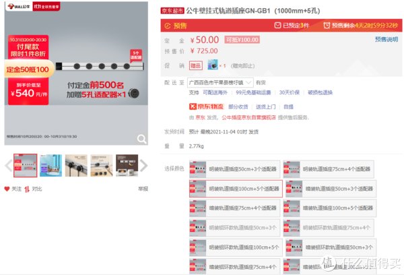The width and height of the screenshot is (404, 275).
Task: Choose option 暗装铝环款轨道插座75cm+4个
Action: [x=235, y=266]
